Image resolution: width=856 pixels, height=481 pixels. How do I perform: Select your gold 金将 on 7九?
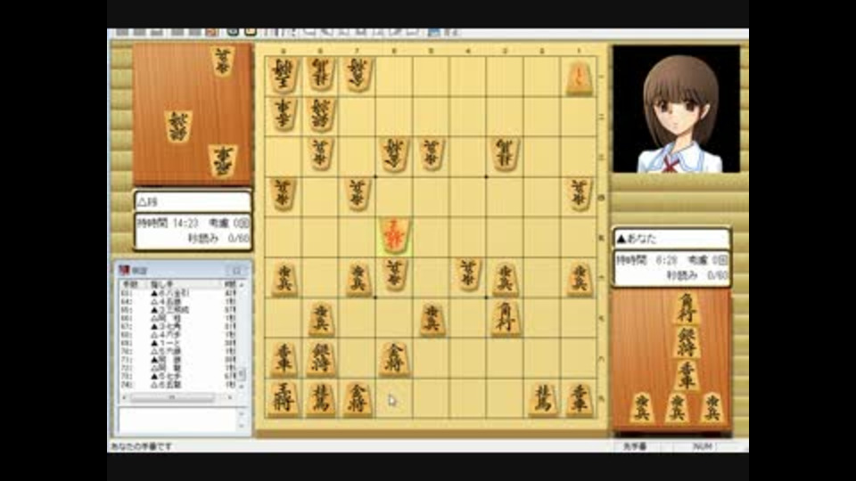pyautogui.click(x=357, y=399)
